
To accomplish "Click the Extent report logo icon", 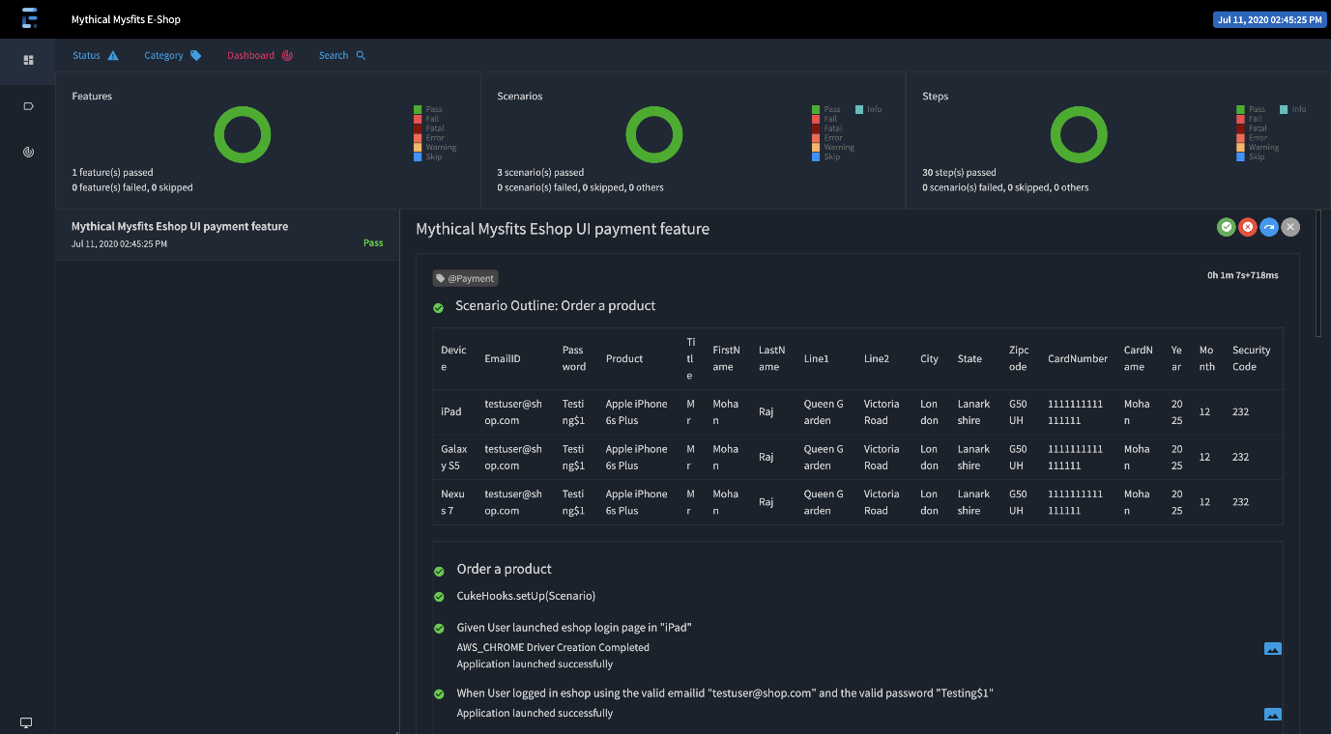I will point(30,17).
